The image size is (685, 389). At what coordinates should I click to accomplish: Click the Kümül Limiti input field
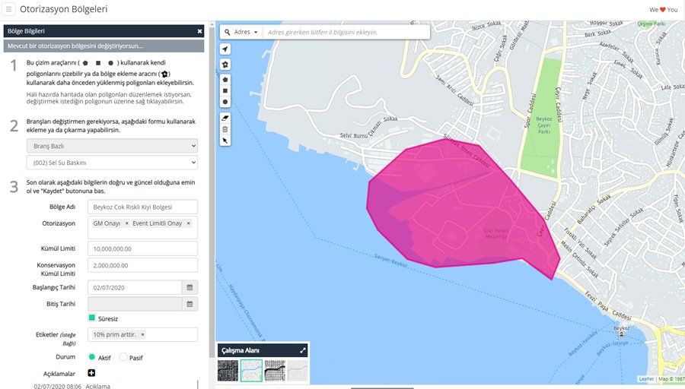tap(142, 248)
